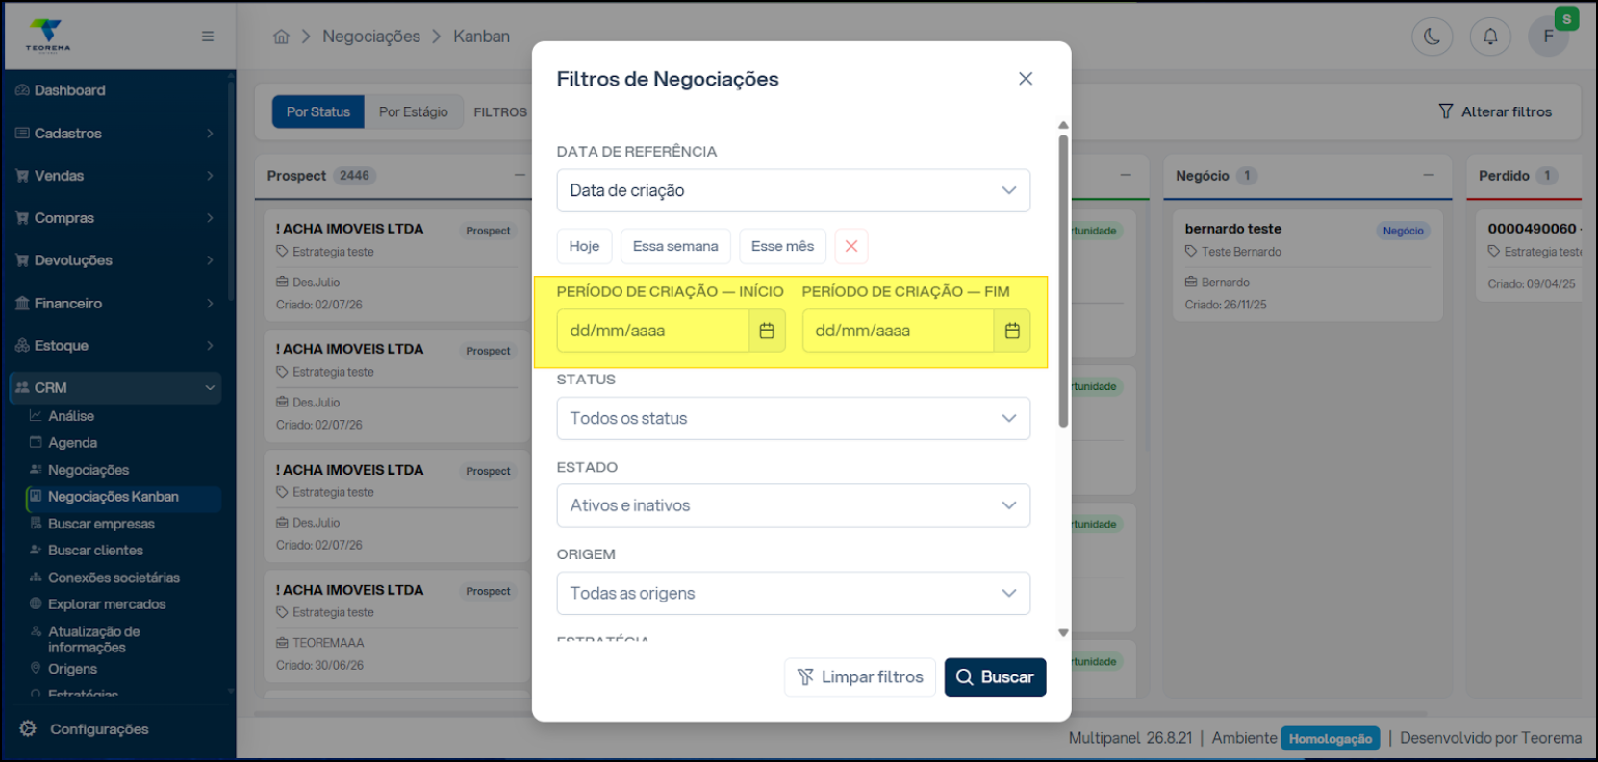The image size is (1598, 762).
Task: Expand Financeiro menu in sidebar
Action: coord(117,303)
